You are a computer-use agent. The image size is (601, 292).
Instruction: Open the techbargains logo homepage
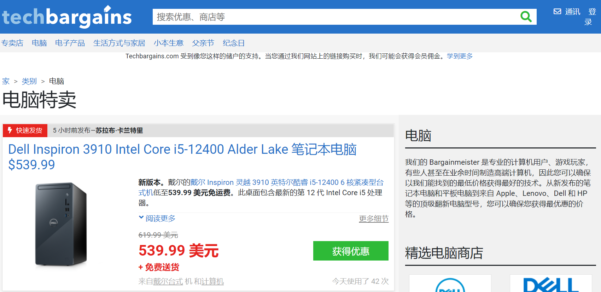(67, 17)
